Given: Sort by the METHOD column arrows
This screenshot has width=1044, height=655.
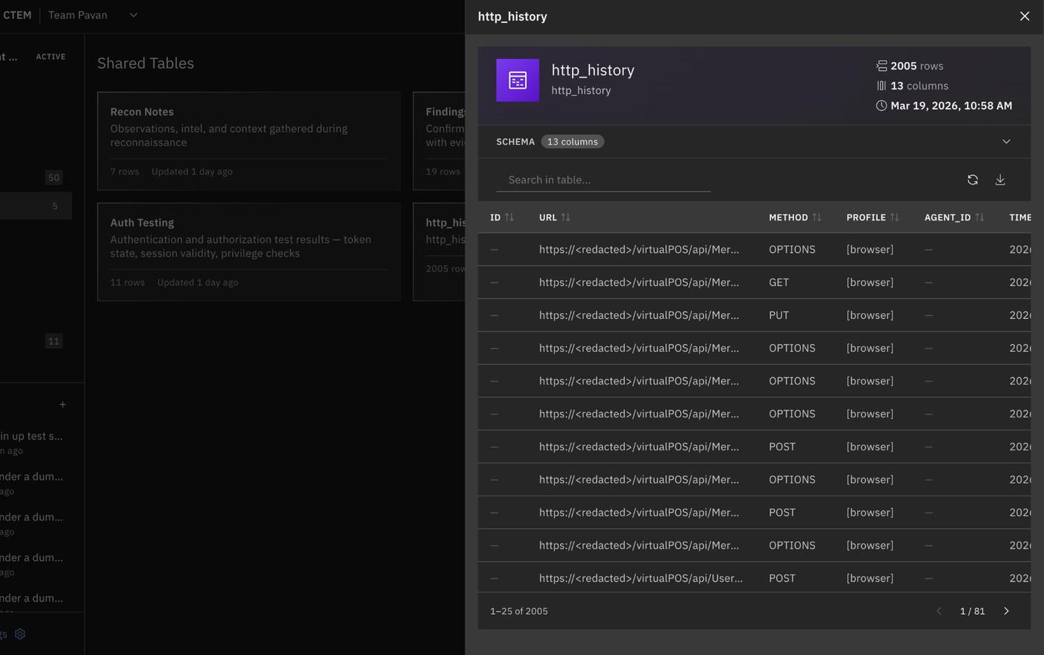Looking at the screenshot, I should (x=817, y=218).
